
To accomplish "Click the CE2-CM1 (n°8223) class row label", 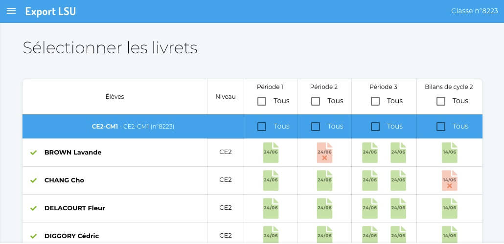I will [x=133, y=127].
